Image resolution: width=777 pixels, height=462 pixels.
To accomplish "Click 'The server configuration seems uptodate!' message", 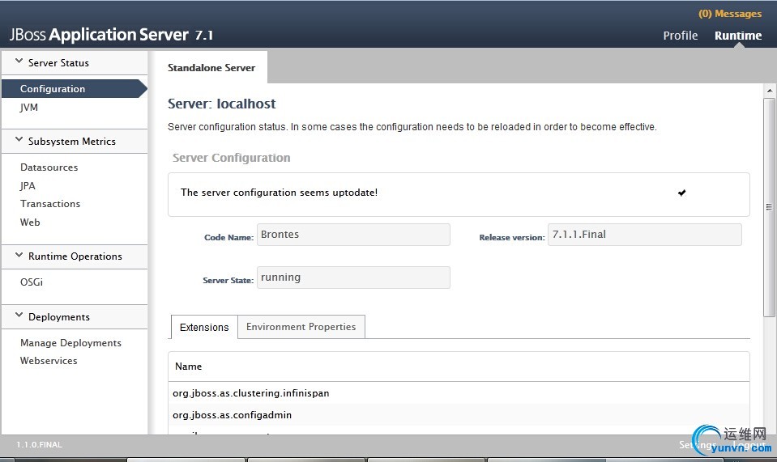I will click(279, 193).
